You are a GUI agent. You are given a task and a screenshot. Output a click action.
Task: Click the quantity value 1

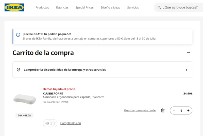(181, 111)
